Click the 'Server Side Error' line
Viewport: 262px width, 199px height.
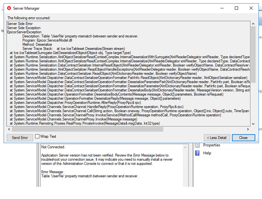[20, 24]
